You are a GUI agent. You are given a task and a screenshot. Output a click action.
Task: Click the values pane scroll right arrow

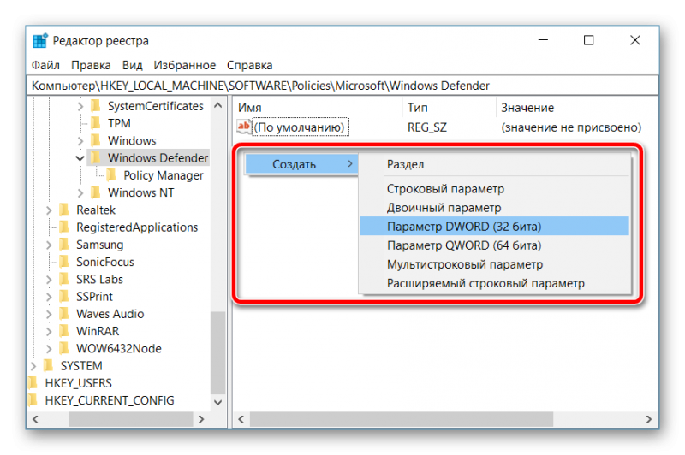pyautogui.click(x=649, y=419)
